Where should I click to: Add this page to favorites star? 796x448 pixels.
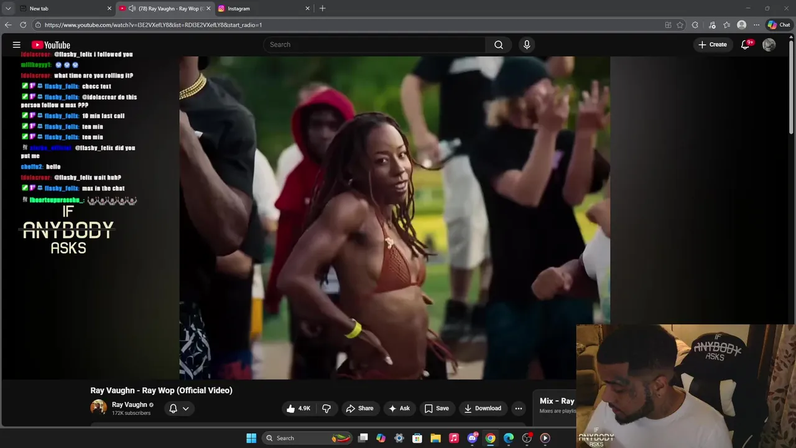coord(680,25)
